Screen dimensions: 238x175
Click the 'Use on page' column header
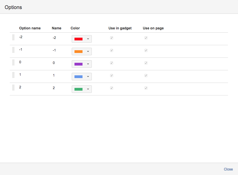pos(153,28)
